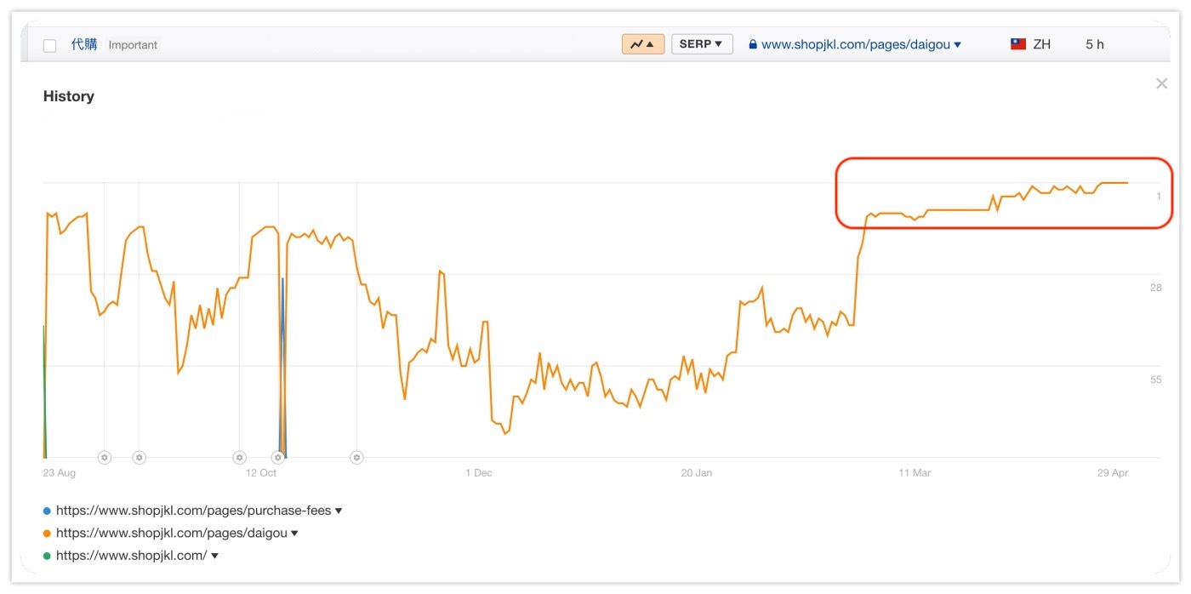Click the Taiwan flag icon
This screenshot has height=594, width=1191.
(1018, 44)
